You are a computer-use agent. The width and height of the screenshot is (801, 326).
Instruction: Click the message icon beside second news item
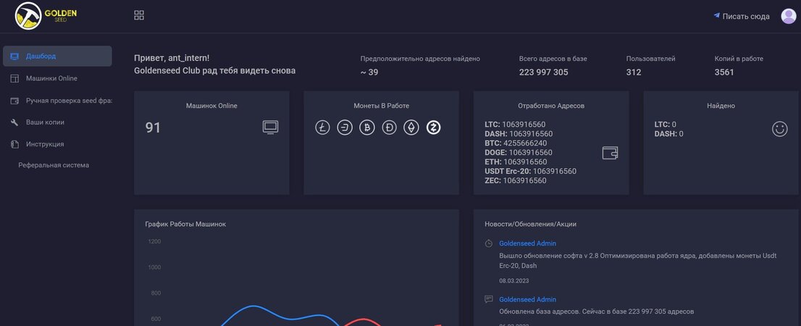coord(488,299)
